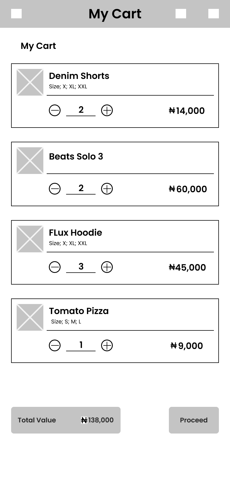Click the middle-right white square header icon
230x498 pixels.
click(181, 14)
